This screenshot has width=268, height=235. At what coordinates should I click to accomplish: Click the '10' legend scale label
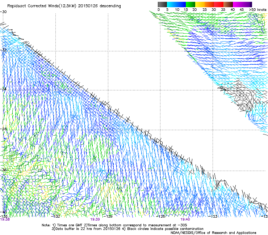click(x=177, y=10)
